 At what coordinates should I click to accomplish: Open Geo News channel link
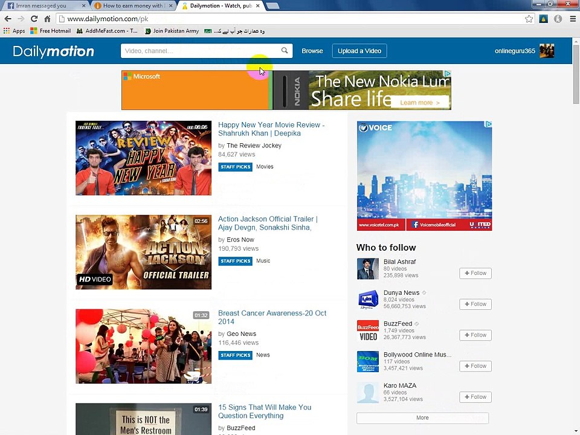coord(241,334)
